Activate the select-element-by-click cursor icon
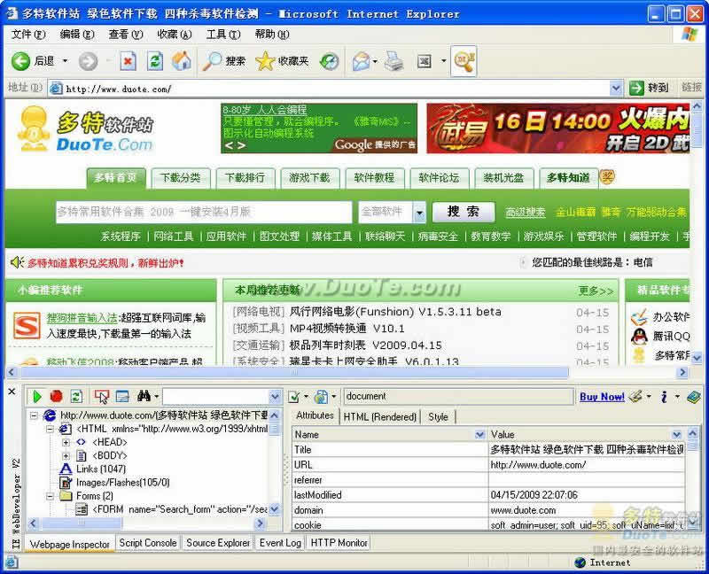Screen dimensions: 709x574 point(102,396)
